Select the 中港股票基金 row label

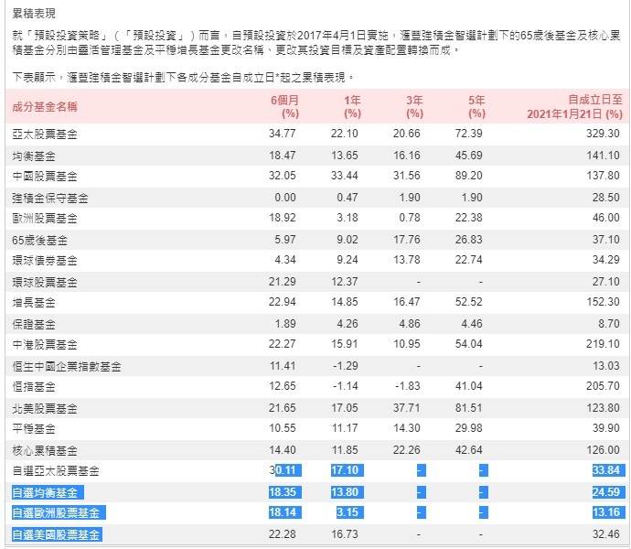pos(45,345)
